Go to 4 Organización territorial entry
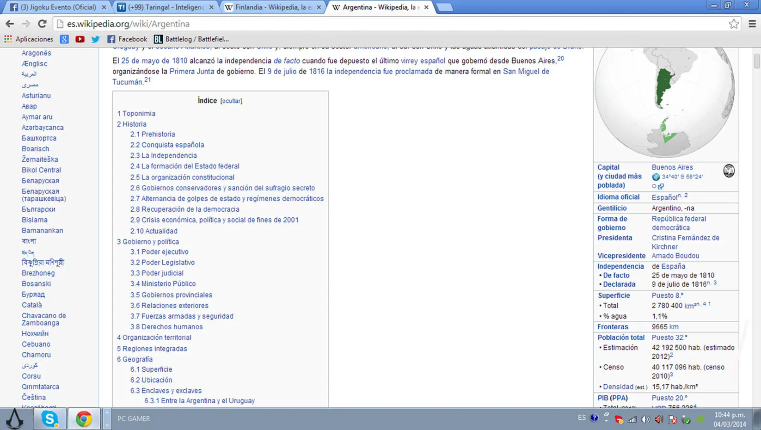The image size is (761, 430). (x=154, y=338)
